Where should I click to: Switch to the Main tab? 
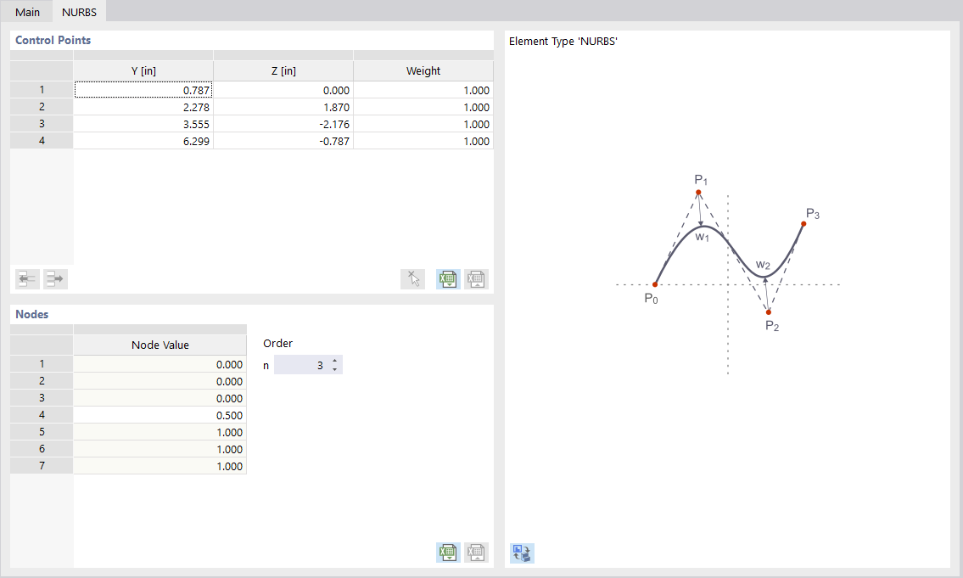26,12
